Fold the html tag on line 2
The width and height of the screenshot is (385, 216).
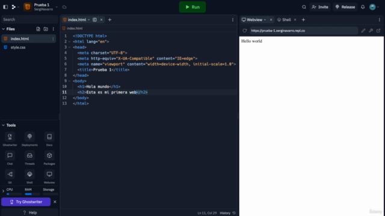tap(70, 41)
